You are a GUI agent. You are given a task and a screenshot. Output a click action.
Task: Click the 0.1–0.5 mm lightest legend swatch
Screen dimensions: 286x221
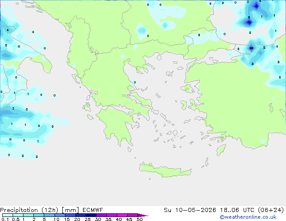pos(8,215)
